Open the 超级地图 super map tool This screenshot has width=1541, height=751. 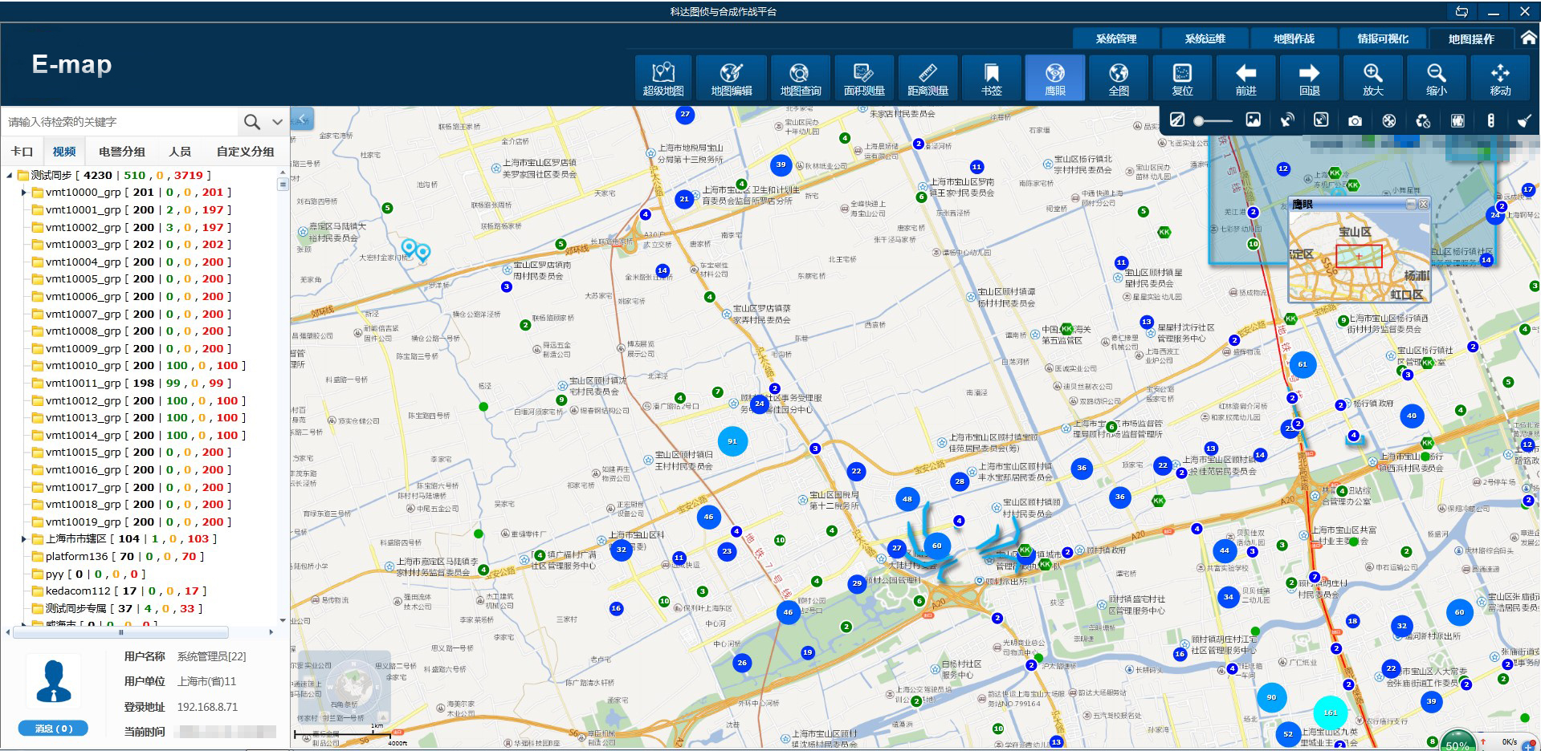pos(663,78)
